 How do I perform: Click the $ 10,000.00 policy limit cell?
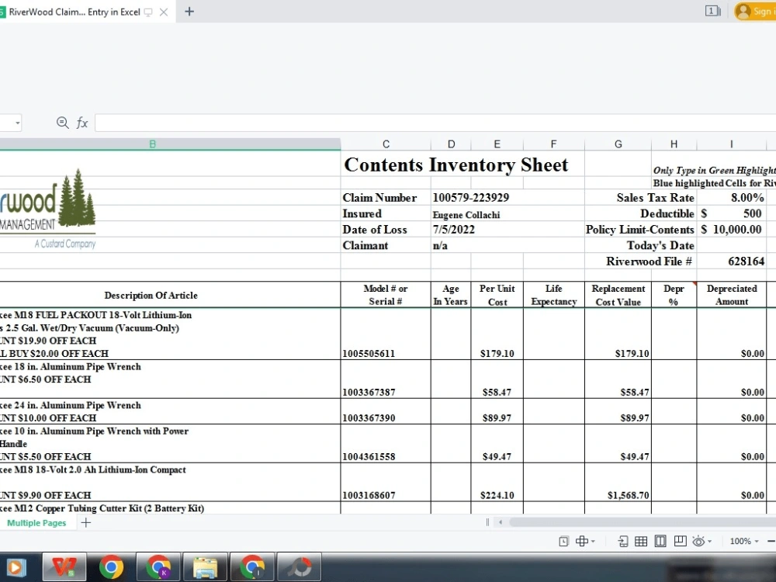[x=732, y=230]
